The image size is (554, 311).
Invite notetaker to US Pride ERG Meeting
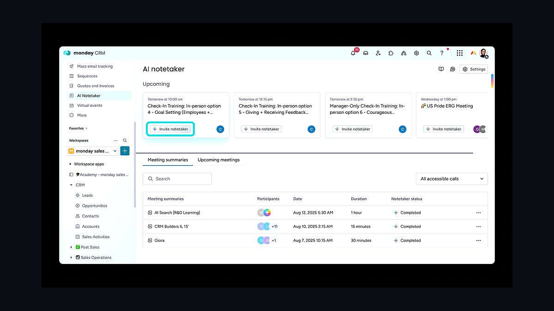(444, 129)
